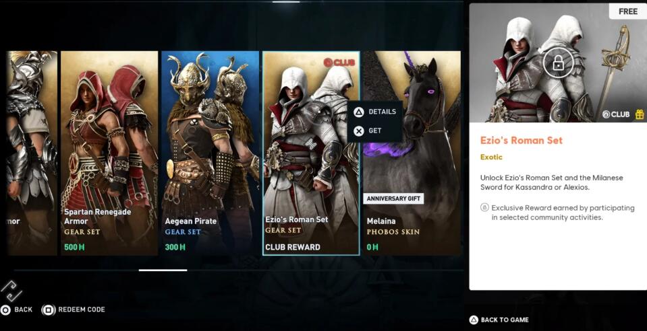Image resolution: width=647 pixels, height=331 pixels.
Task: Click the FREE price tag
Action: 628,11
